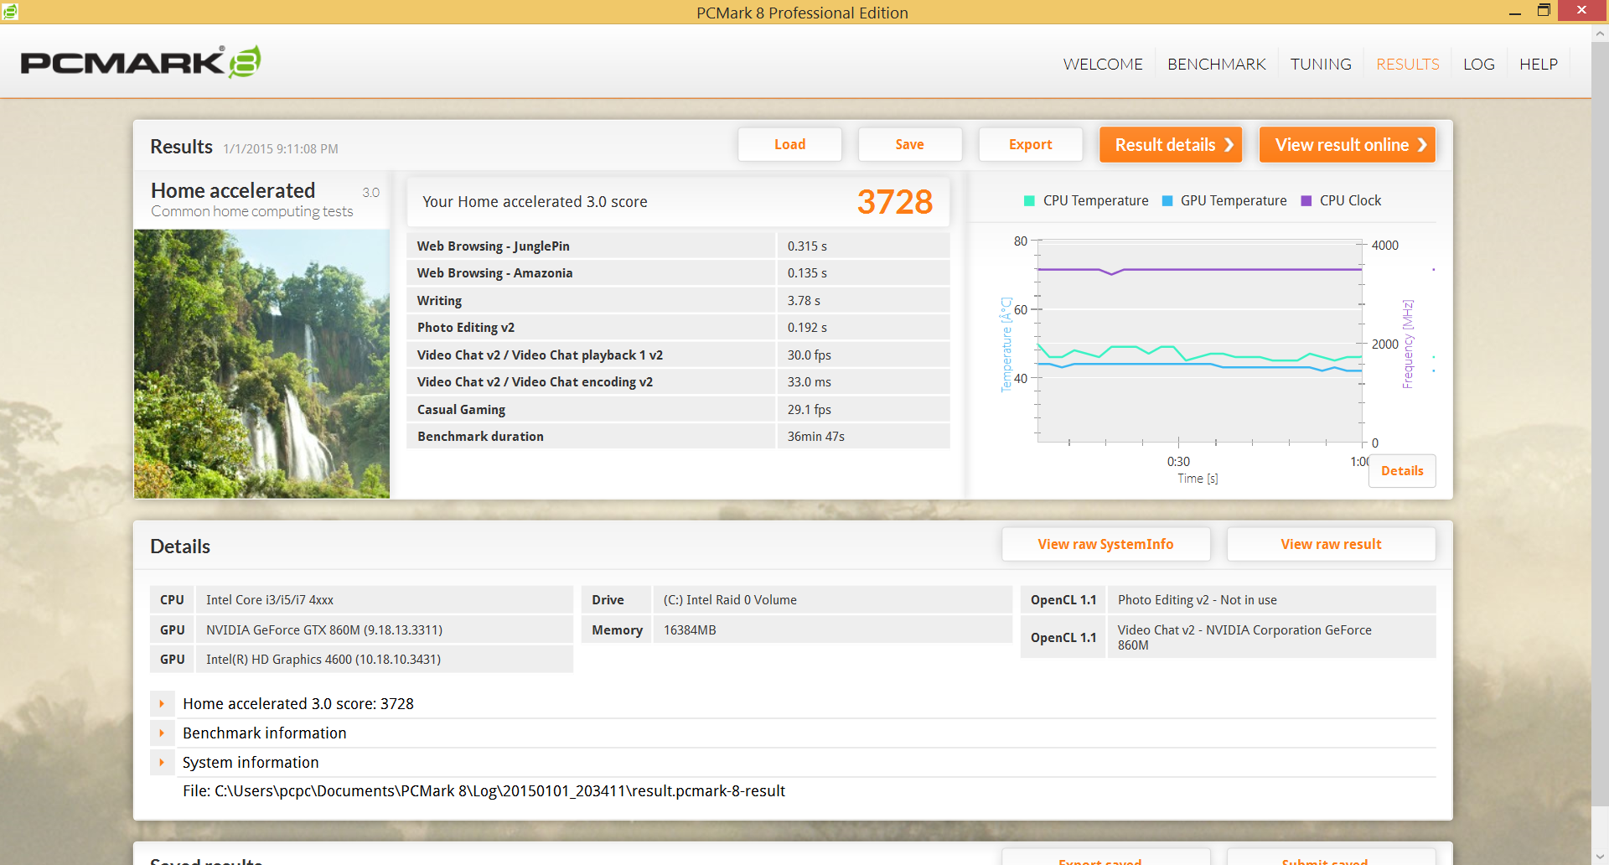Click View raw SystemInfo
The image size is (1609, 865).
click(x=1105, y=544)
